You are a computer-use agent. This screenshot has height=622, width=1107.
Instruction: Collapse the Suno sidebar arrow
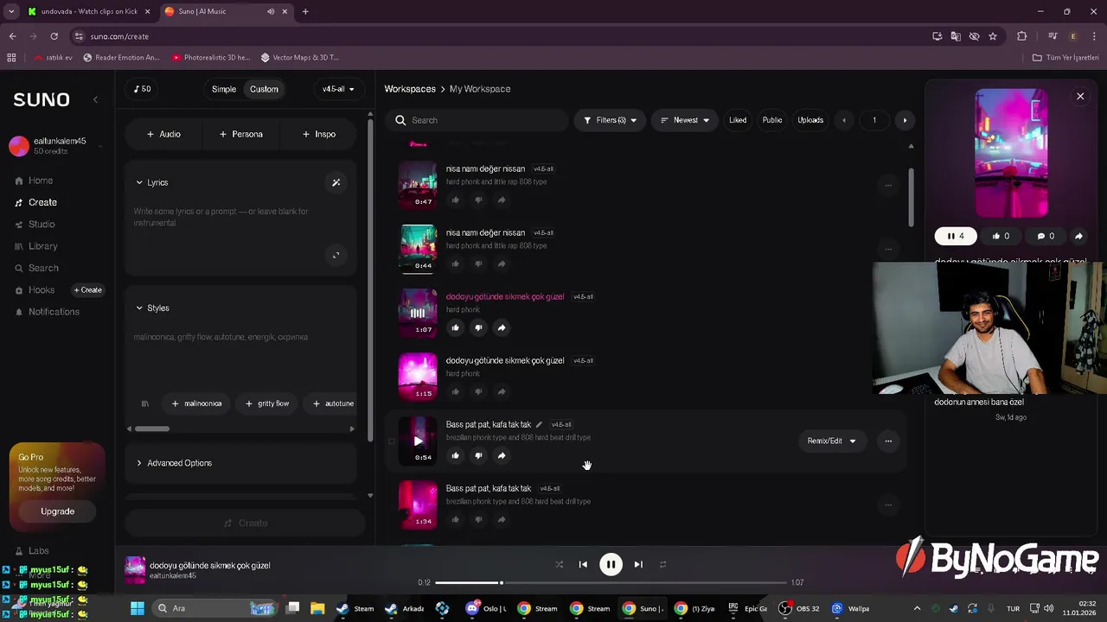[x=95, y=99]
